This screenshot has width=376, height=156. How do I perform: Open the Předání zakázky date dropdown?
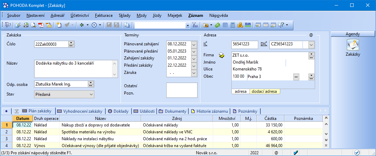click(194, 65)
